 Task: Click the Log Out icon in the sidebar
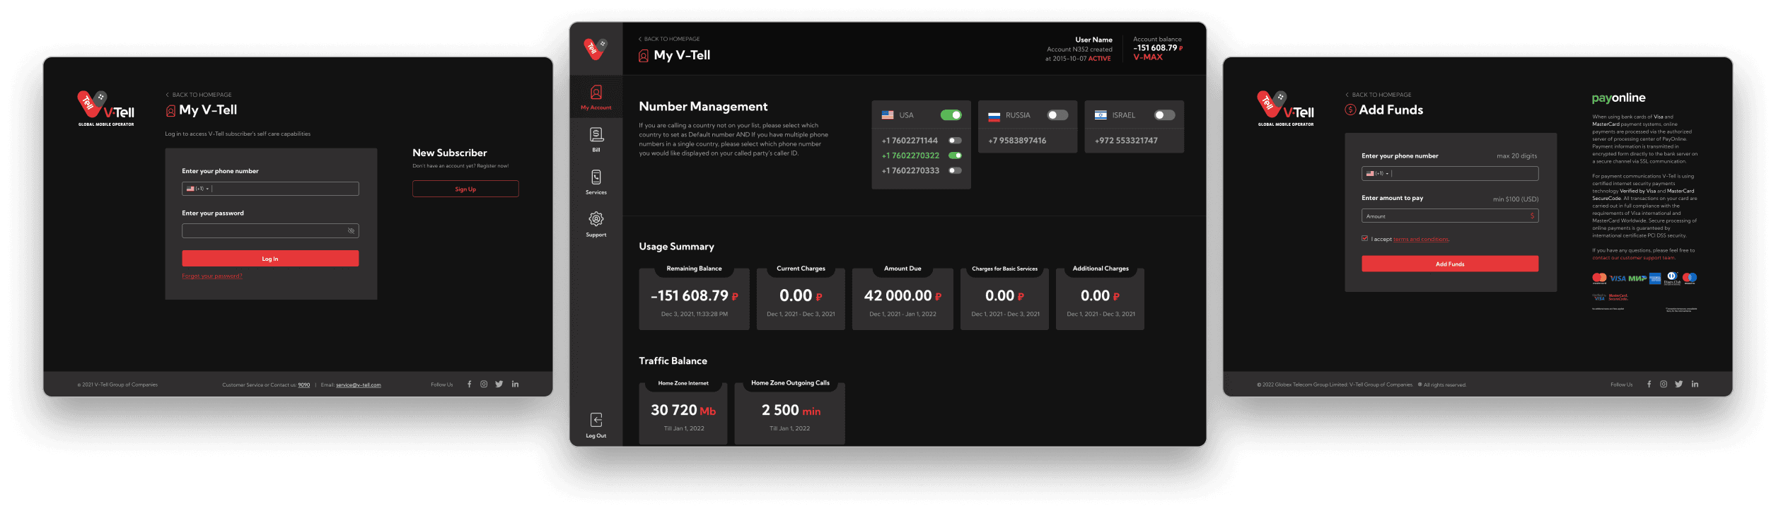(596, 420)
